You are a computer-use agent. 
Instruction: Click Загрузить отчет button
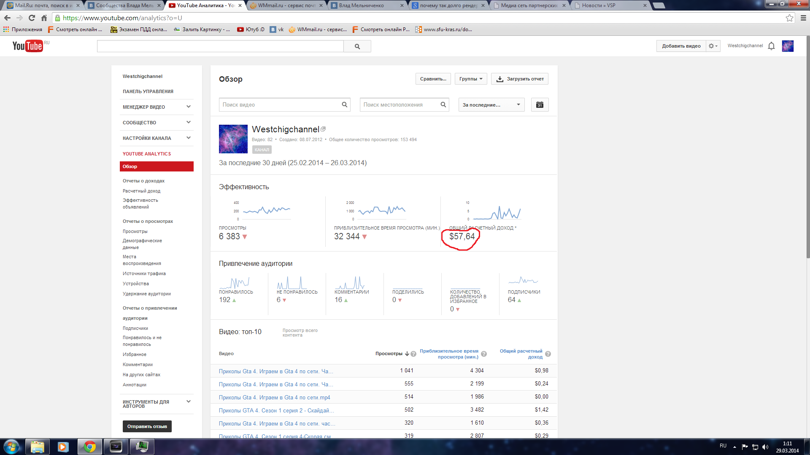click(x=520, y=79)
